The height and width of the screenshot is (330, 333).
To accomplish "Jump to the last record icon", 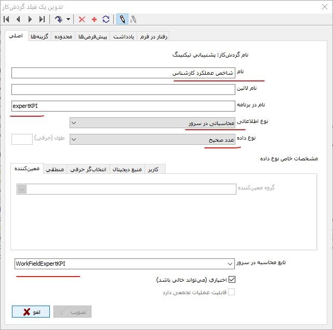I will (x=42, y=19).
